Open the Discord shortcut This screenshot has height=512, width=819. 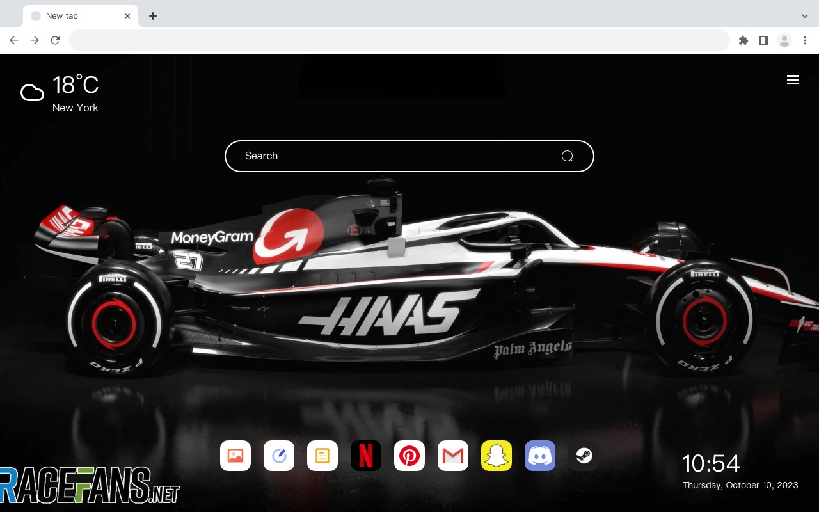point(540,456)
